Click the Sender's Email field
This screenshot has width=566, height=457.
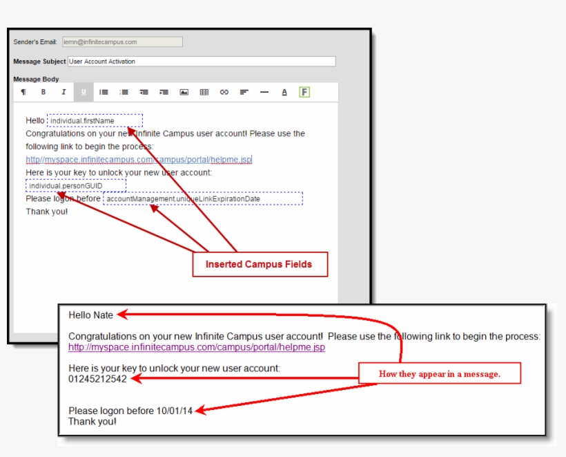click(122, 42)
